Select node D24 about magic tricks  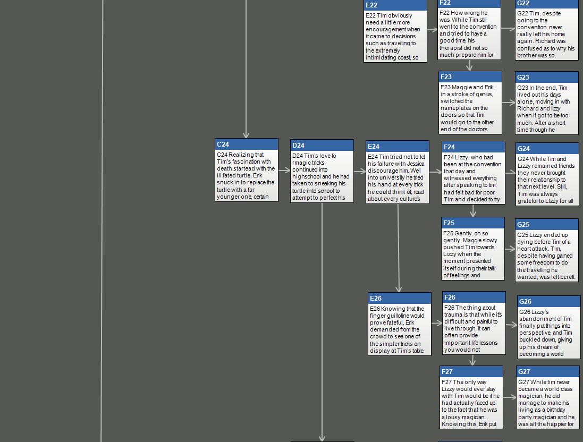[322, 172]
